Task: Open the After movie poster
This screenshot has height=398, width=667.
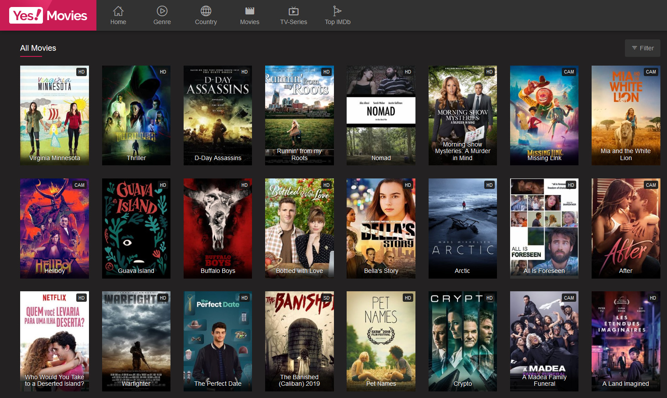Action: coord(626,228)
